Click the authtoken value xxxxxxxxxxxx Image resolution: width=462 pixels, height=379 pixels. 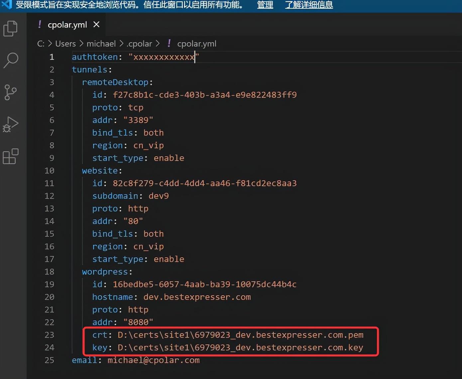tap(164, 57)
